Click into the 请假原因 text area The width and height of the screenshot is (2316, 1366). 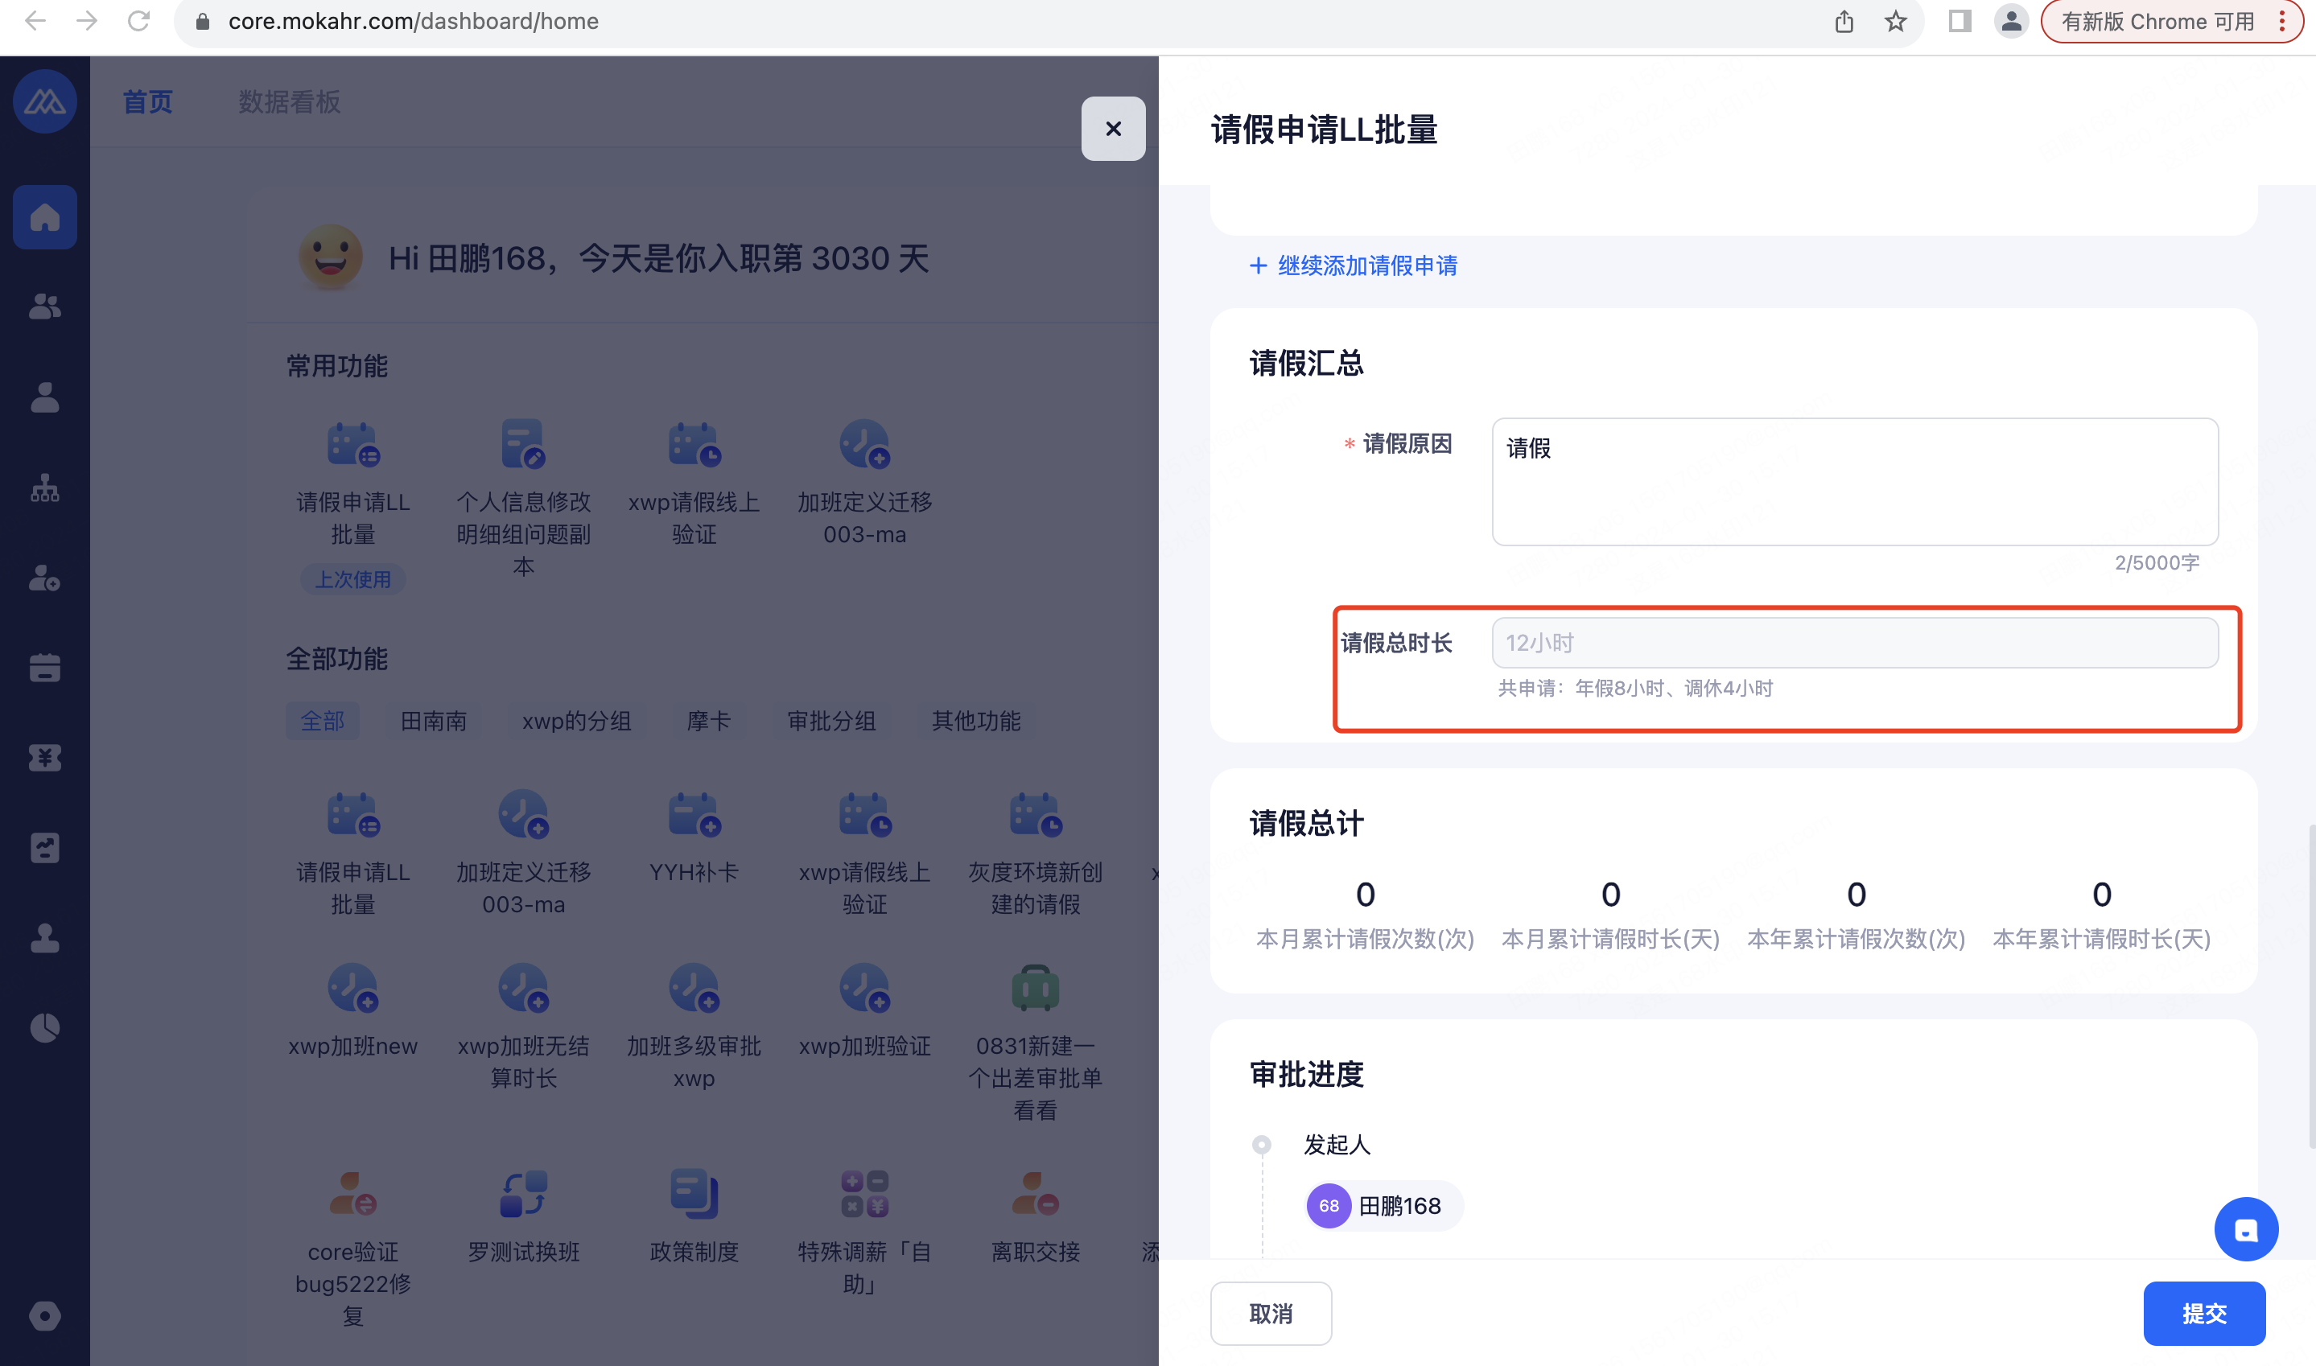pos(1854,481)
